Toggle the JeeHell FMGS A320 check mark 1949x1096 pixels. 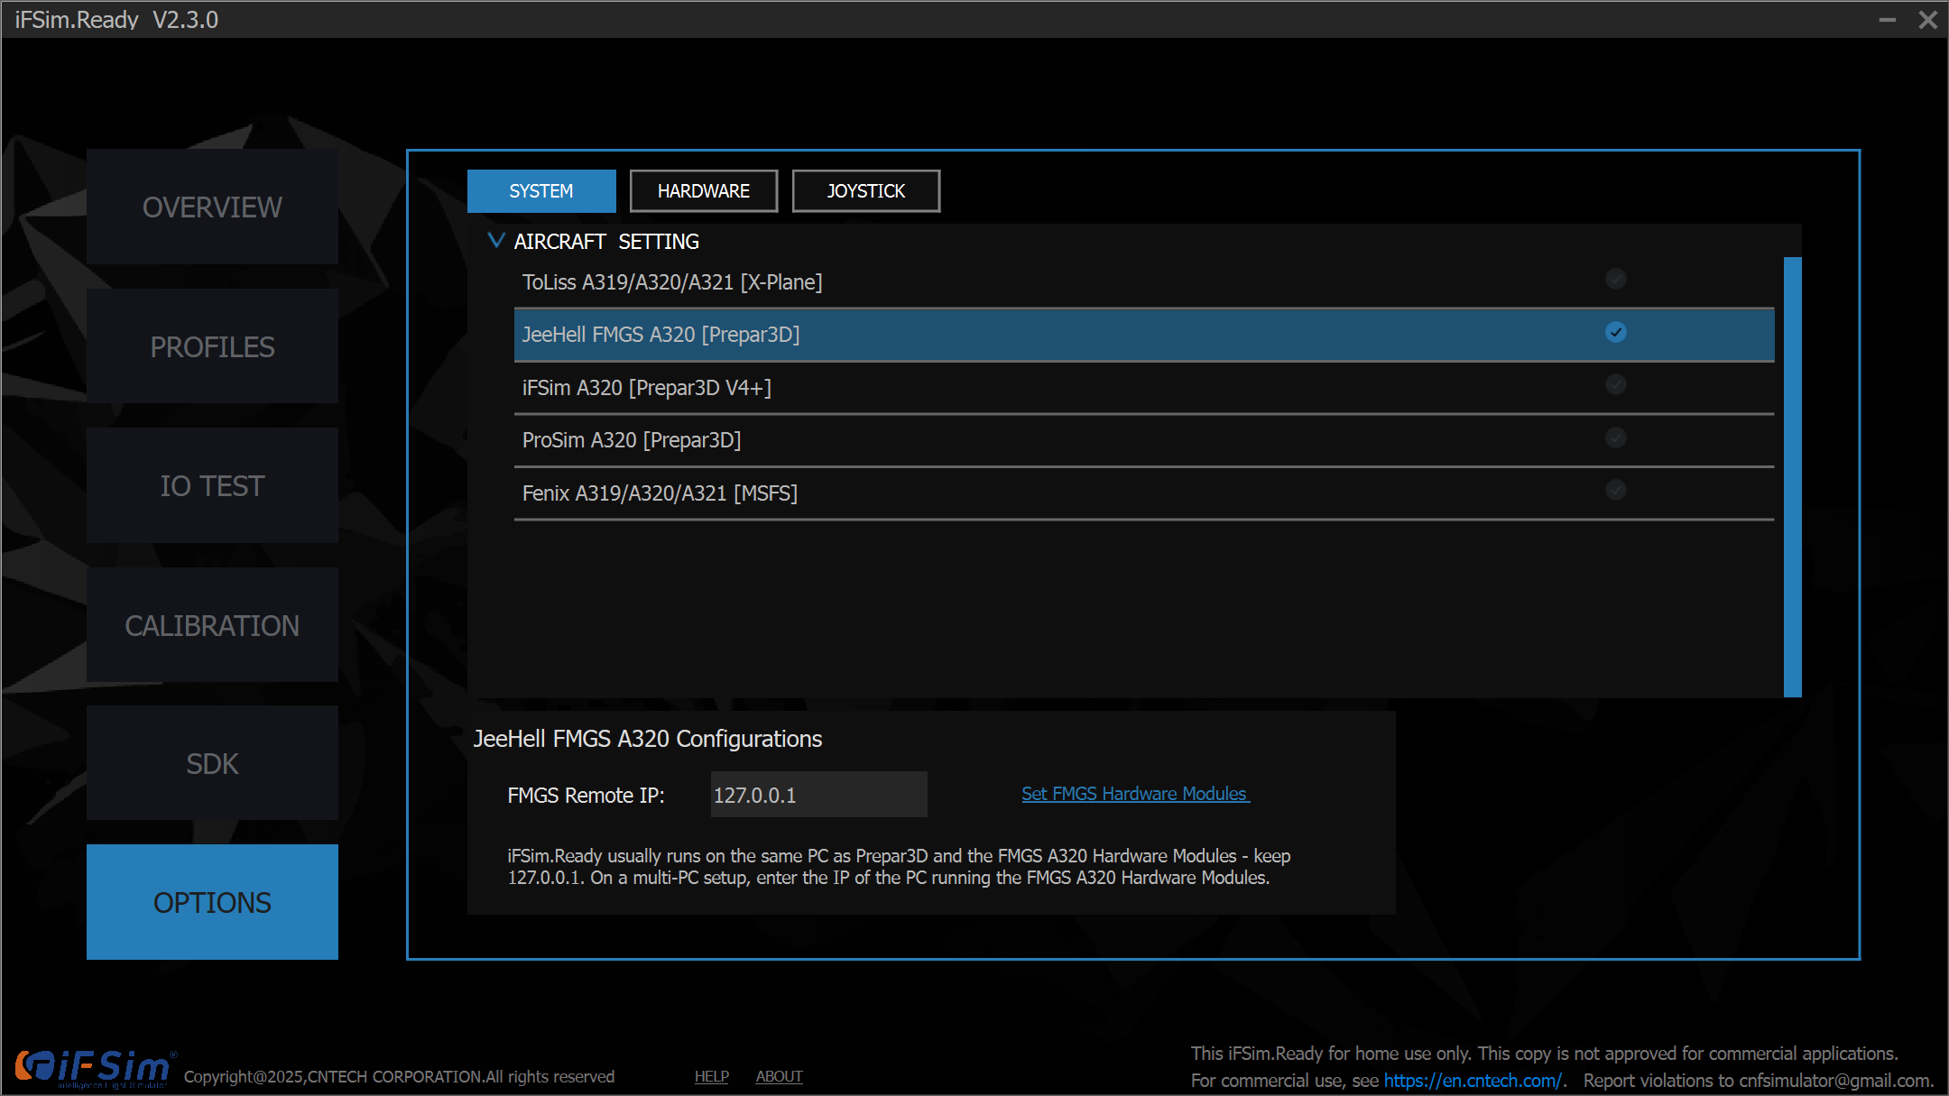click(x=1616, y=332)
